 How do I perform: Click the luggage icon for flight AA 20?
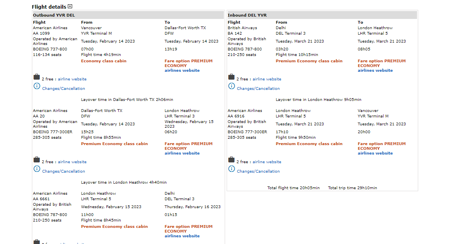[x=37, y=160]
